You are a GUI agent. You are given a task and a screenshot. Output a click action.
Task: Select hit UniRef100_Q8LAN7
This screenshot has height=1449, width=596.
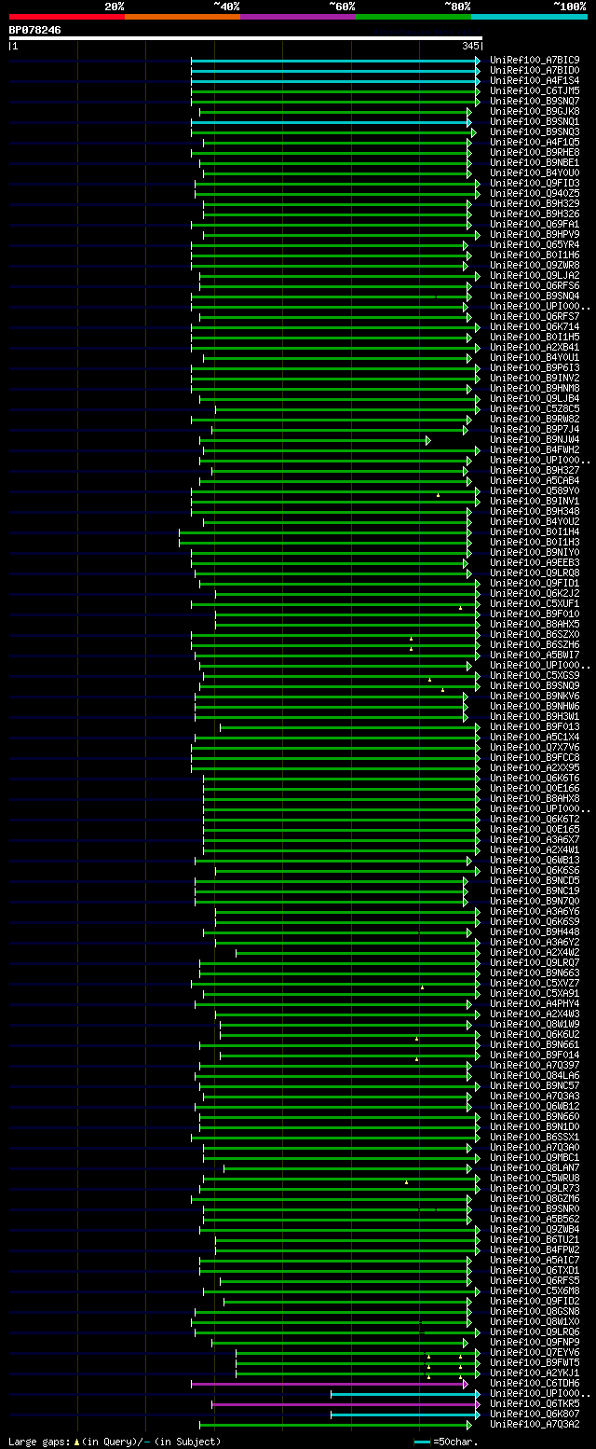[535, 1168]
